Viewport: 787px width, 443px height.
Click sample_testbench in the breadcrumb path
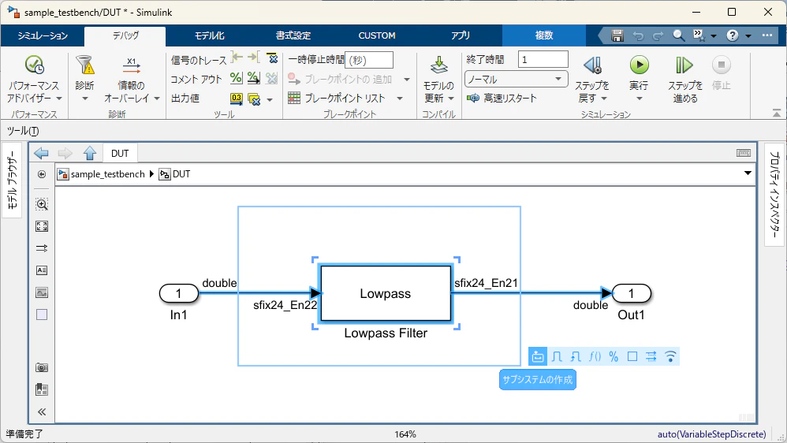point(108,174)
